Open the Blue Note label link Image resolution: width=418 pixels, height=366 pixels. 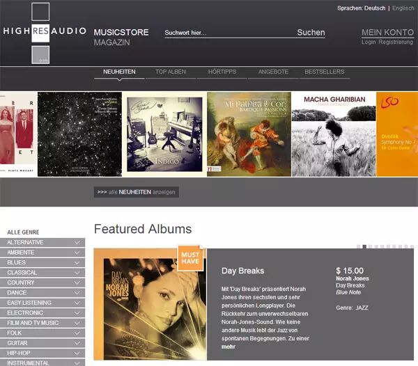point(348,292)
